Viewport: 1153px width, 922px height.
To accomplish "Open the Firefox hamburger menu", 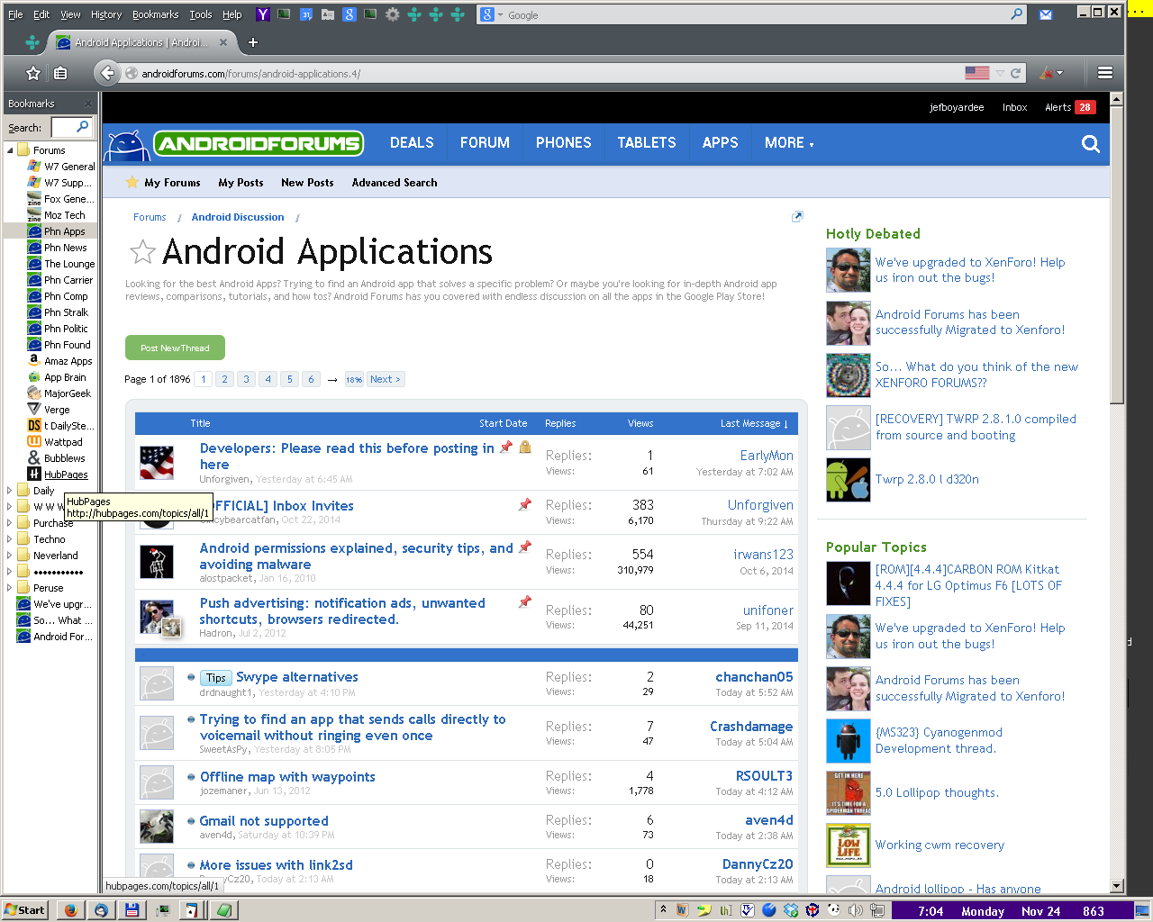I will click(1105, 73).
